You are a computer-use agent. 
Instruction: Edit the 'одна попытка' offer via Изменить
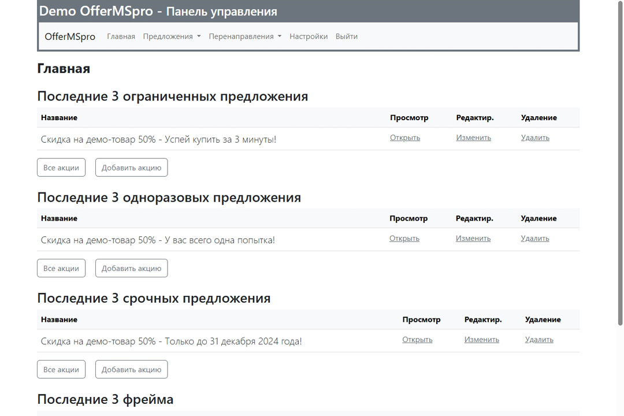pyautogui.click(x=473, y=239)
